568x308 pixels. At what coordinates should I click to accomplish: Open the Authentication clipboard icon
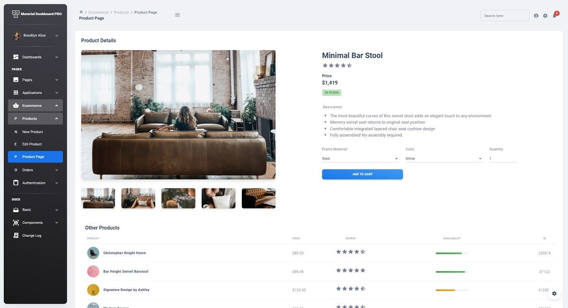[x=15, y=183]
